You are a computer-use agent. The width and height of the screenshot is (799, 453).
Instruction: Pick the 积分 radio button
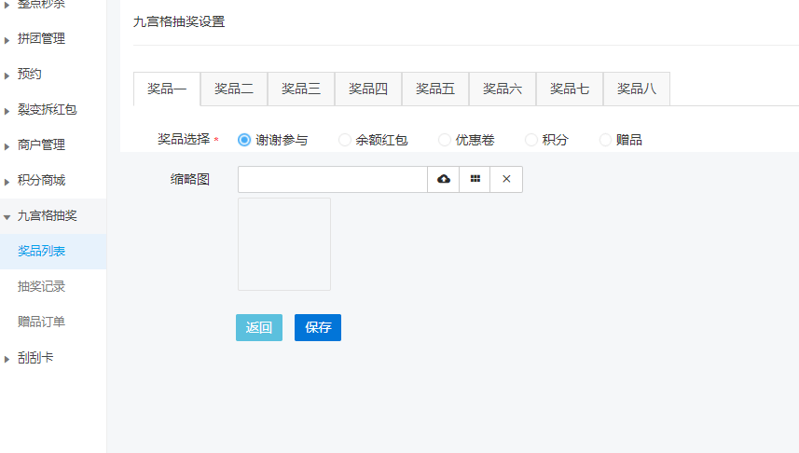tap(531, 140)
